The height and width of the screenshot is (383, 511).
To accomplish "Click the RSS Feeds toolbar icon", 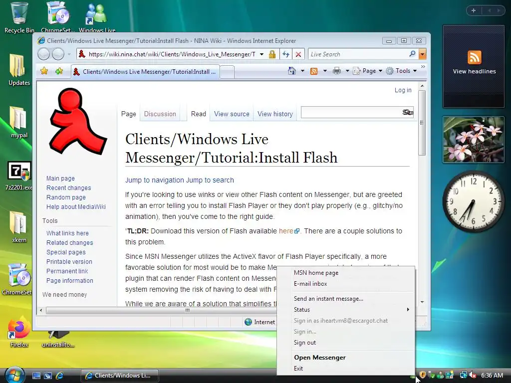I will click(x=314, y=71).
